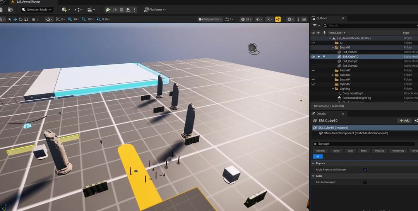
Task: Select SM_Ramp2 in Outliner
Action: click(350, 61)
